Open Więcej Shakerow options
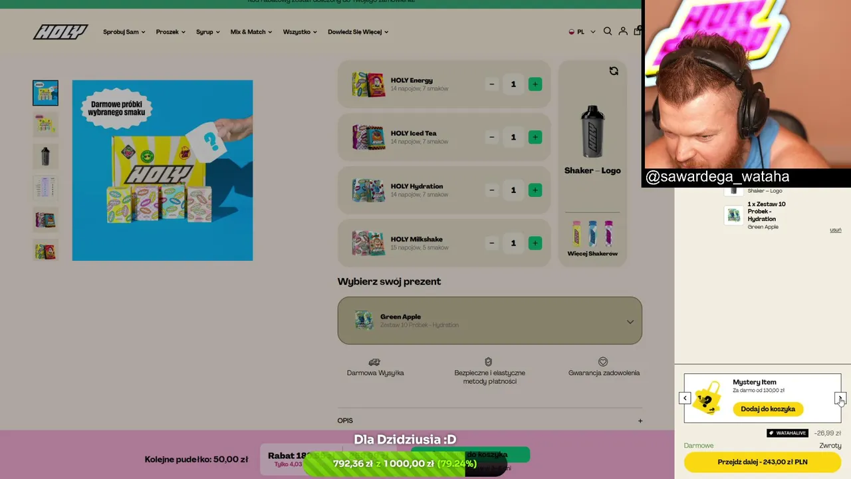Viewport: 851px width, 479px height. (x=592, y=239)
